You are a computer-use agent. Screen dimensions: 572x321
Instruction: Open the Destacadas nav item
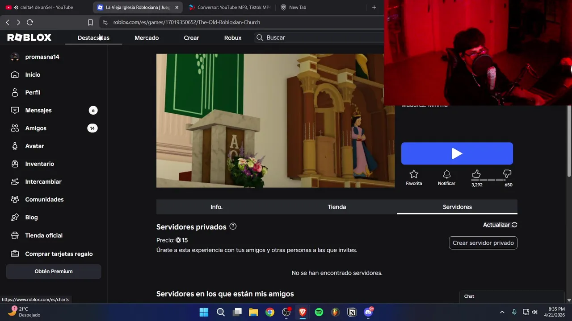pyautogui.click(x=93, y=37)
